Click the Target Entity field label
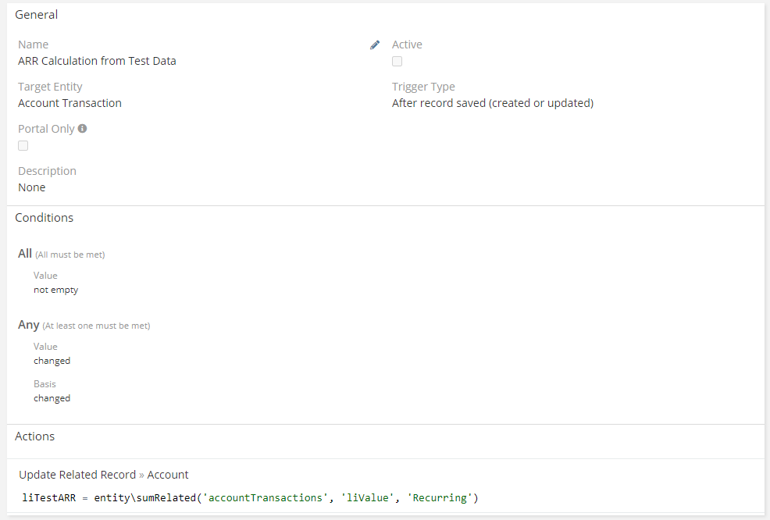The height and width of the screenshot is (520, 770). coord(50,87)
